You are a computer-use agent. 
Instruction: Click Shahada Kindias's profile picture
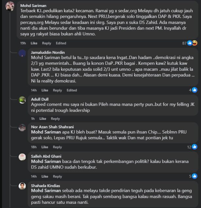[x=22, y=186]
